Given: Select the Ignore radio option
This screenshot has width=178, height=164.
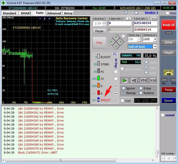Looking at the screenshot, I should 124,88.
